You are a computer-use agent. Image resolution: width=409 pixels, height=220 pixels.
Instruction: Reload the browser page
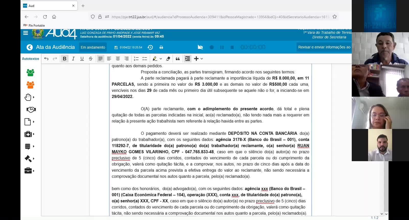pos(45,17)
